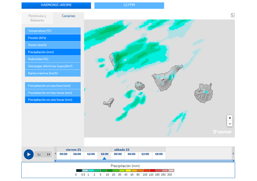Zoom in on the map
This screenshot has width=257, height=181.
click(230, 118)
